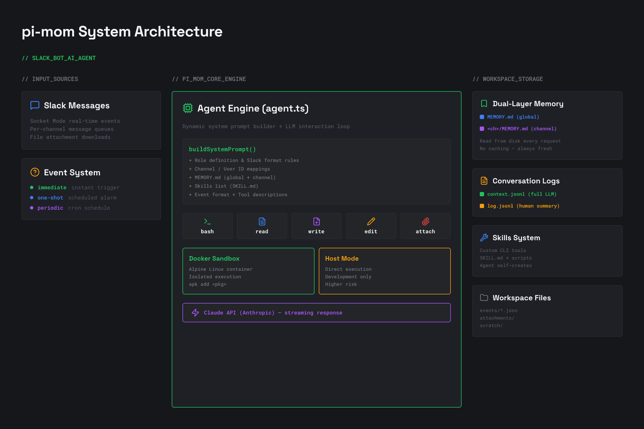644x429 pixels.
Task: Click the Claude API lightning bolt icon
Action: [195, 312]
